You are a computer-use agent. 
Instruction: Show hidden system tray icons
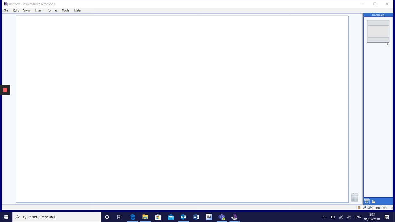(x=324, y=217)
